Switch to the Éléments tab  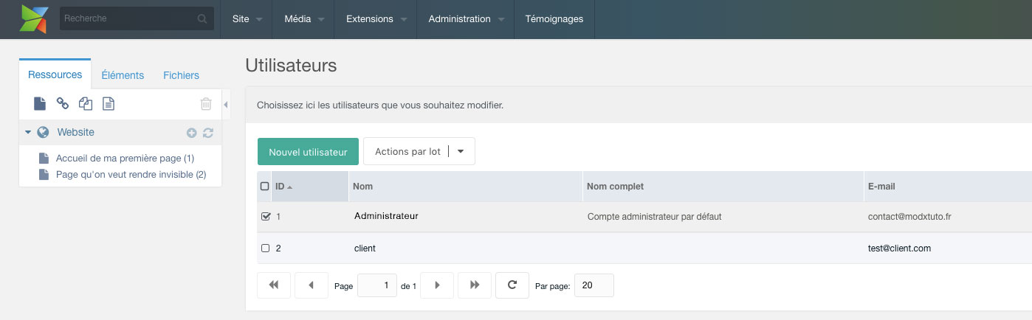123,75
